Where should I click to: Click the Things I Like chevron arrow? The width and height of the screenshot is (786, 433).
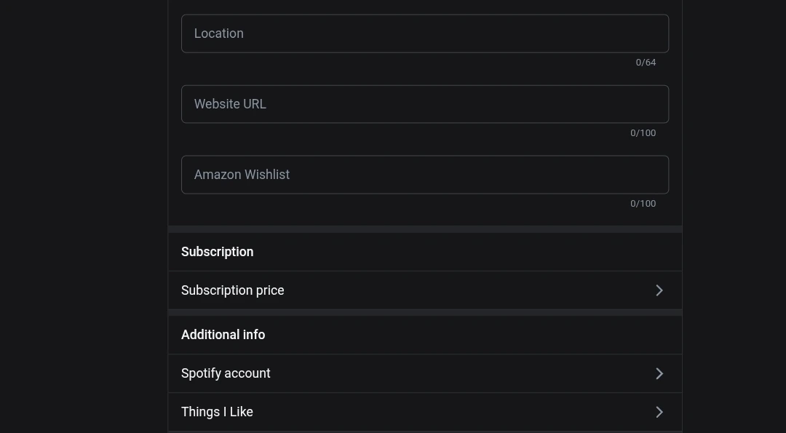659,412
